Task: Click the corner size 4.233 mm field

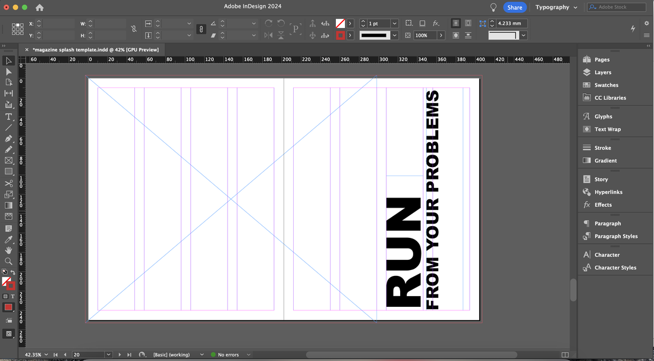Action: point(511,24)
